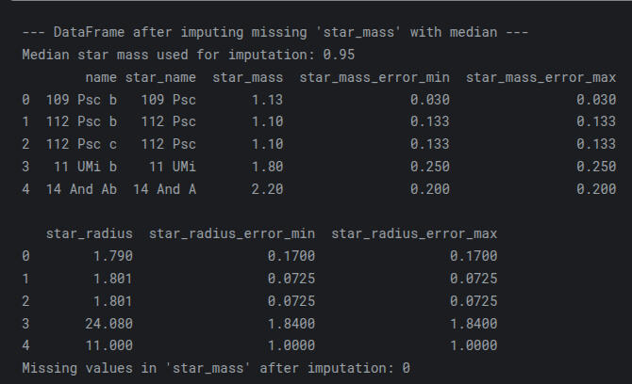The image size is (632, 384).
Task: Click the star_mass_error_max column header
Action: (541, 76)
